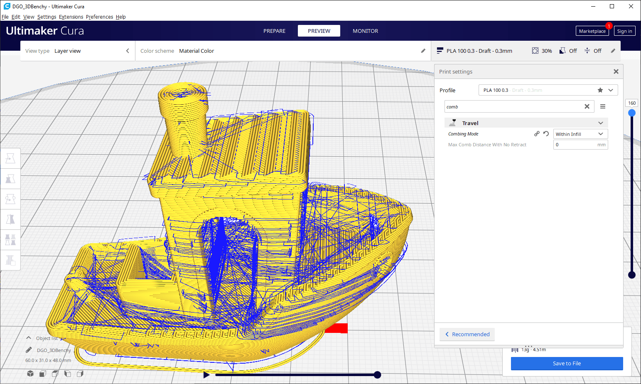This screenshot has width=641, height=384.
Task: Select the Mirror tool in left toolbar
Action: [10, 219]
